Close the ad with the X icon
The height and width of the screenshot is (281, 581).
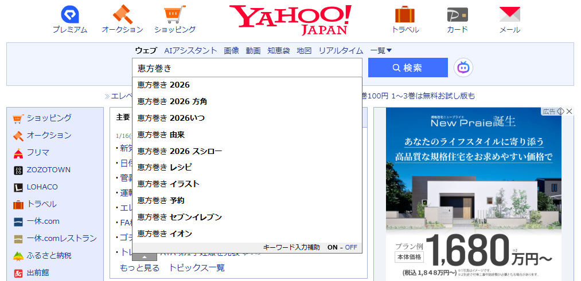click(570, 111)
